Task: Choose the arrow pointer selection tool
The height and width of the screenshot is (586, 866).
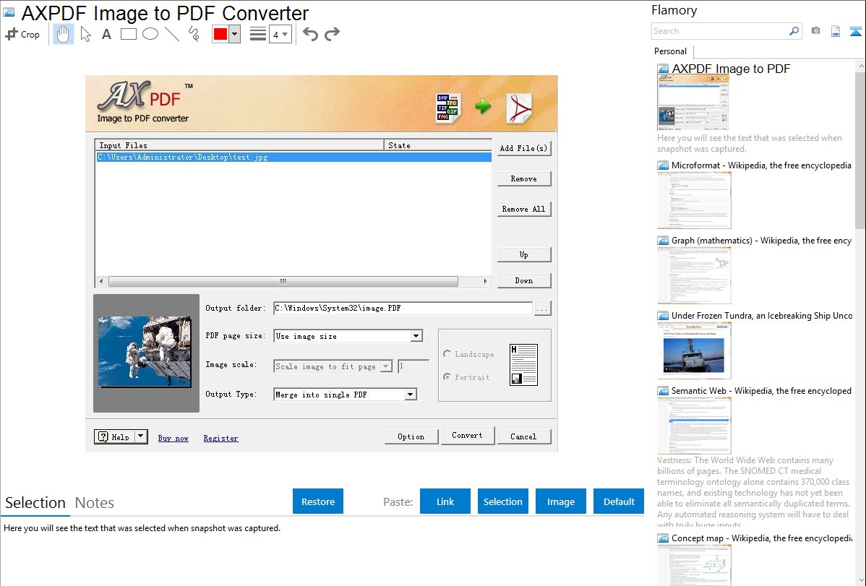Action: [x=85, y=34]
